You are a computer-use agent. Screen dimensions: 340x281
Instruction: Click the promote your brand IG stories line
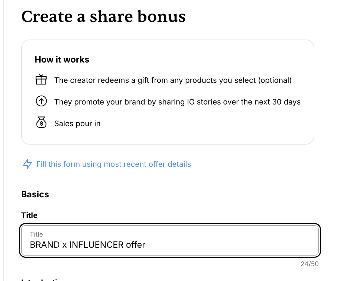[x=177, y=102]
